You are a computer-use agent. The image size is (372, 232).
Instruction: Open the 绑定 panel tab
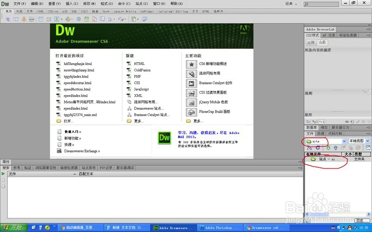tap(324, 127)
